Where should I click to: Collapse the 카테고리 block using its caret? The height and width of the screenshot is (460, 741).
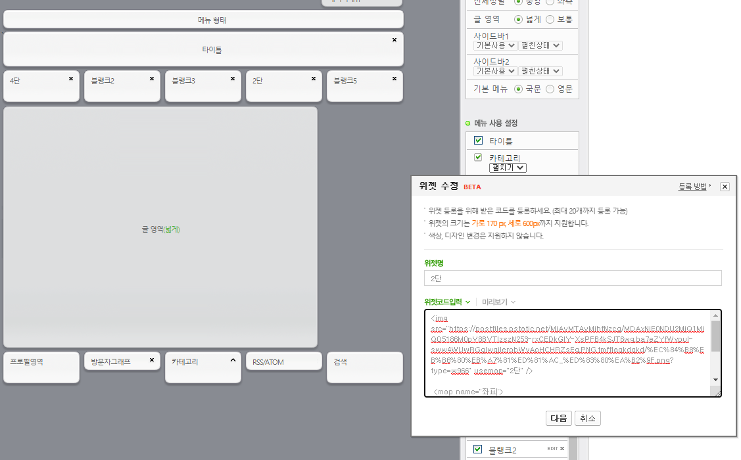[233, 360]
